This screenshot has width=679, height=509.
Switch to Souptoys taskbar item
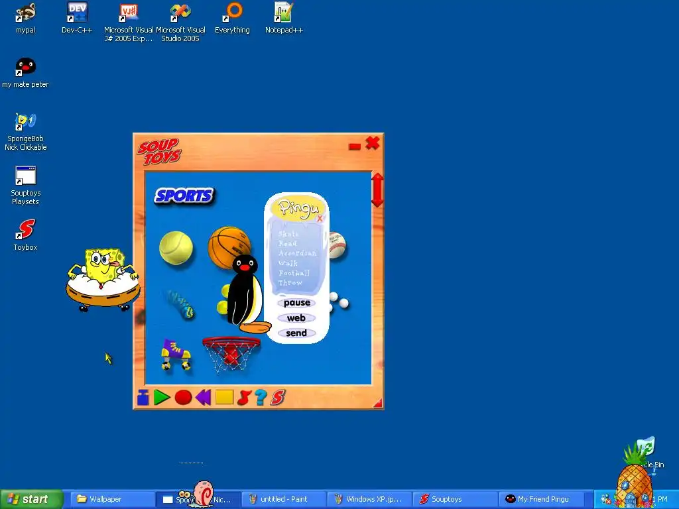click(455, 499)
